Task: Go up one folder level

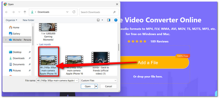Action: (25, 12)
